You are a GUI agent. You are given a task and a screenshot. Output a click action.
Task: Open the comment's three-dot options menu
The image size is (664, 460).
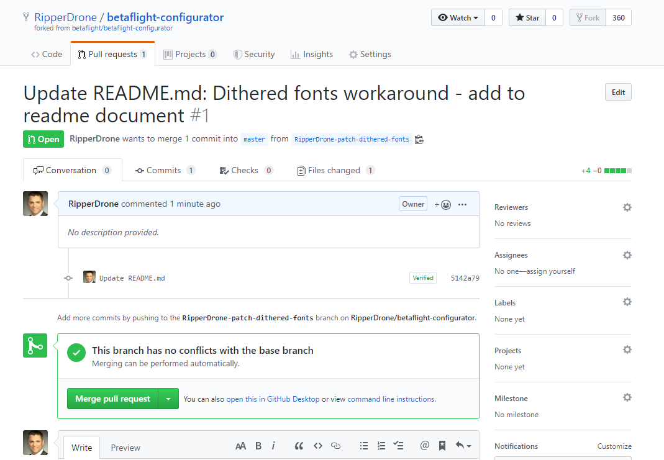point(462,204)
